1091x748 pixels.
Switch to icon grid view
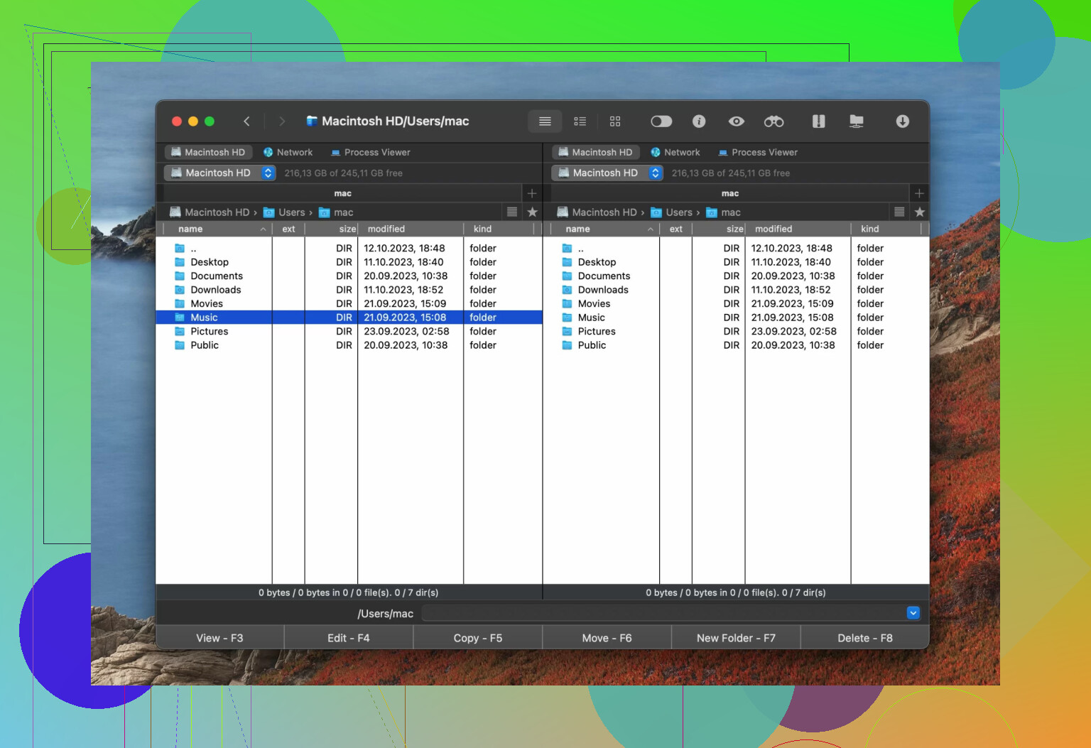tap(615, 121)
